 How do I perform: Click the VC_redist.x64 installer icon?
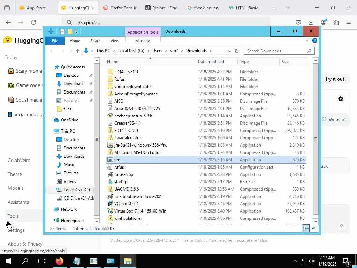click(110, 204)
